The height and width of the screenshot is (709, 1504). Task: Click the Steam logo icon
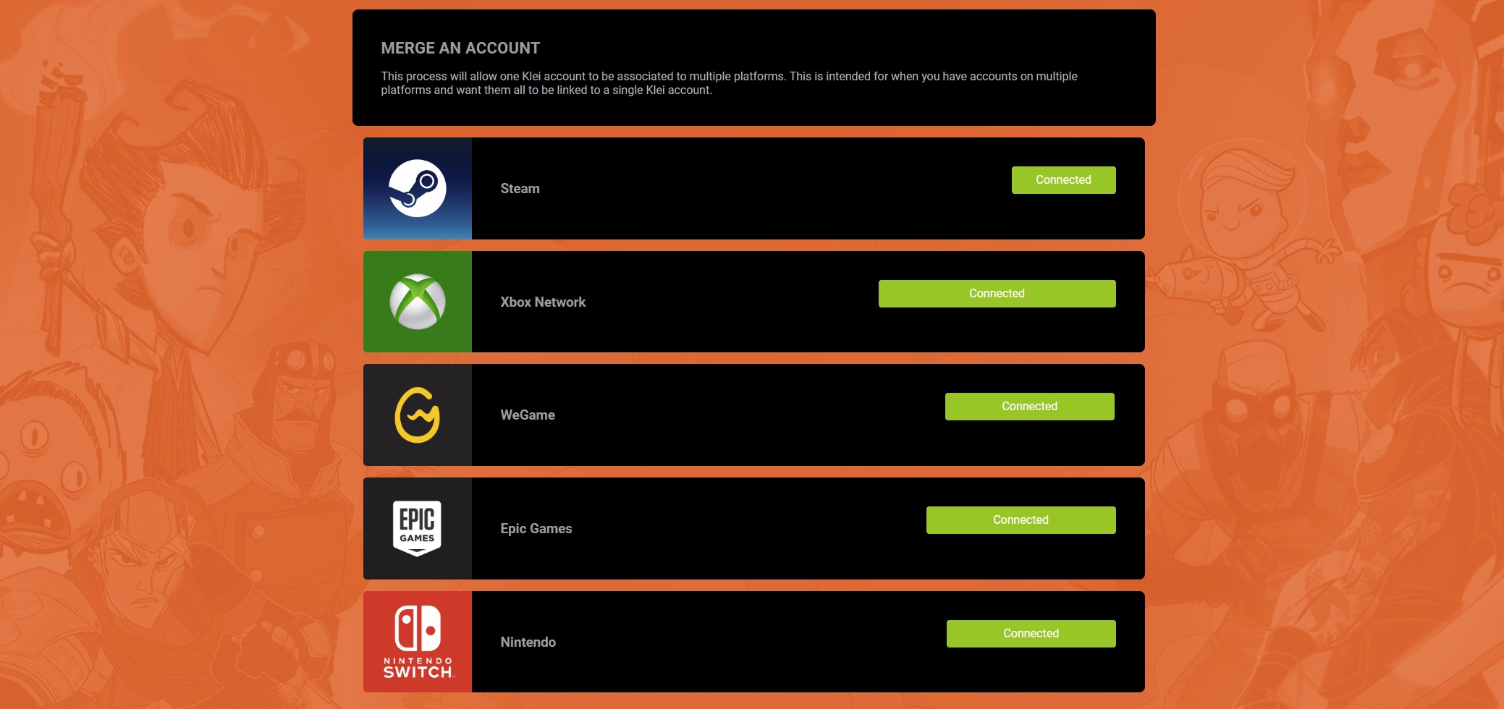click(x=418, y=188)
